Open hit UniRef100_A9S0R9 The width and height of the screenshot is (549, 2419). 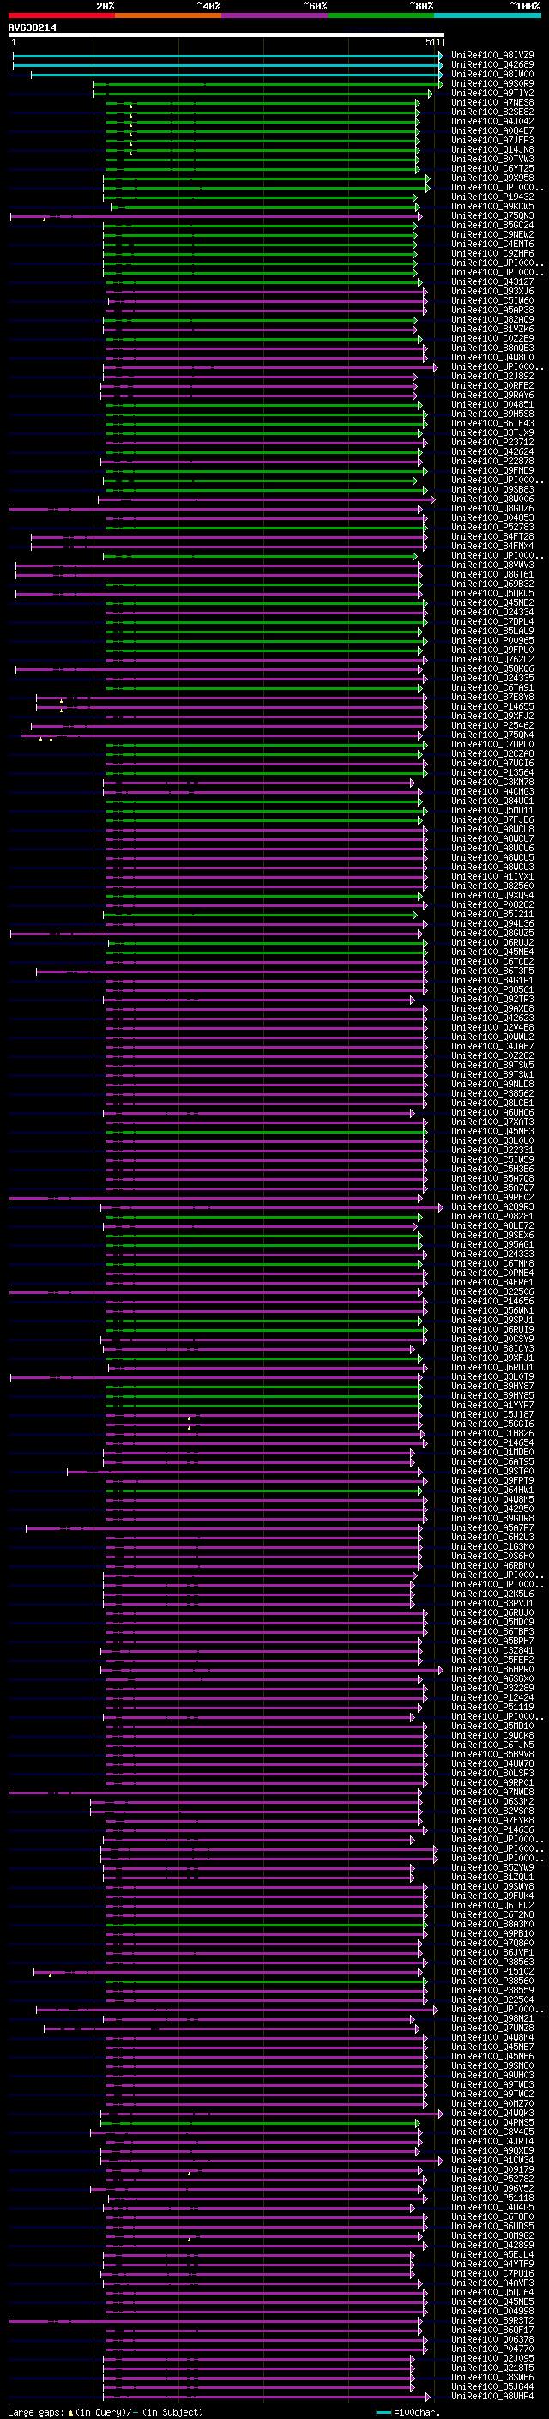pyautogui.click(x=492, y=83)
